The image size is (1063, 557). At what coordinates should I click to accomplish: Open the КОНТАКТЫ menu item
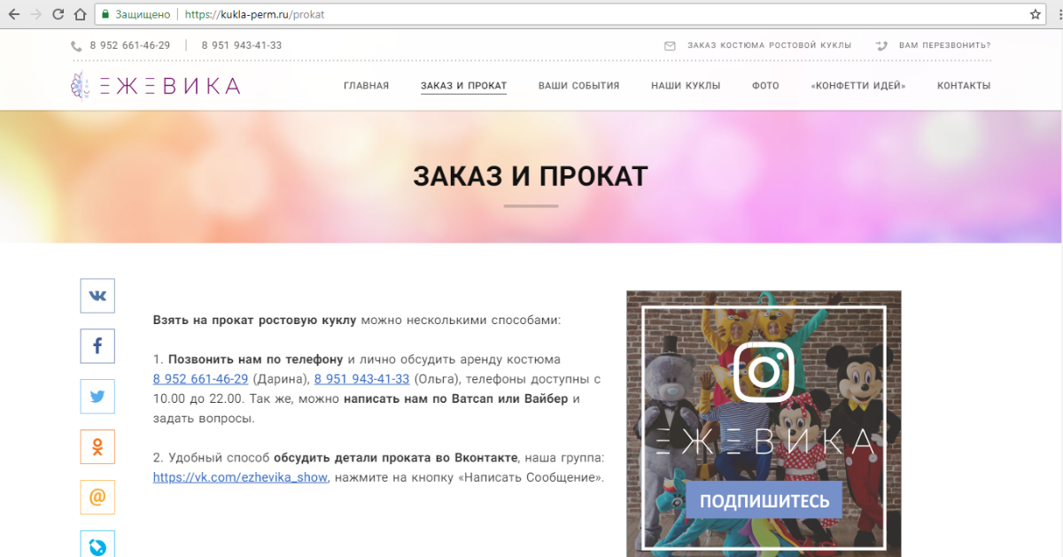click(964, 86)
